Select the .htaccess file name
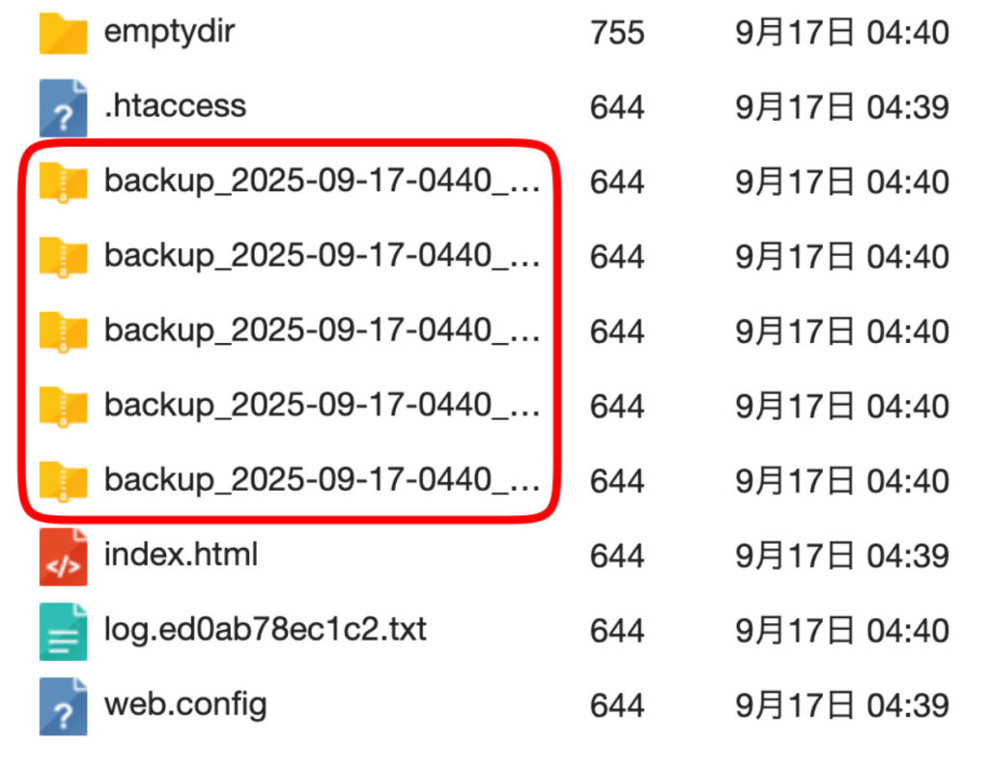This screenshot has width=989, height=770. pos(176,105)
